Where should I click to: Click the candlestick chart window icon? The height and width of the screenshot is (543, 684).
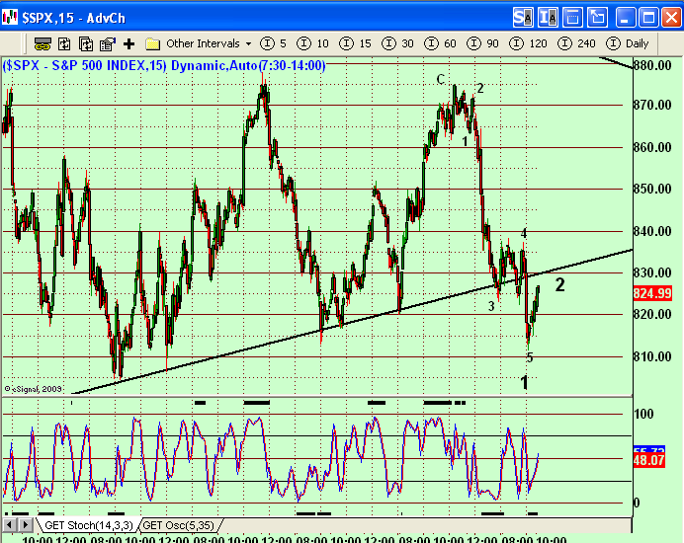[x=10, y=18]
